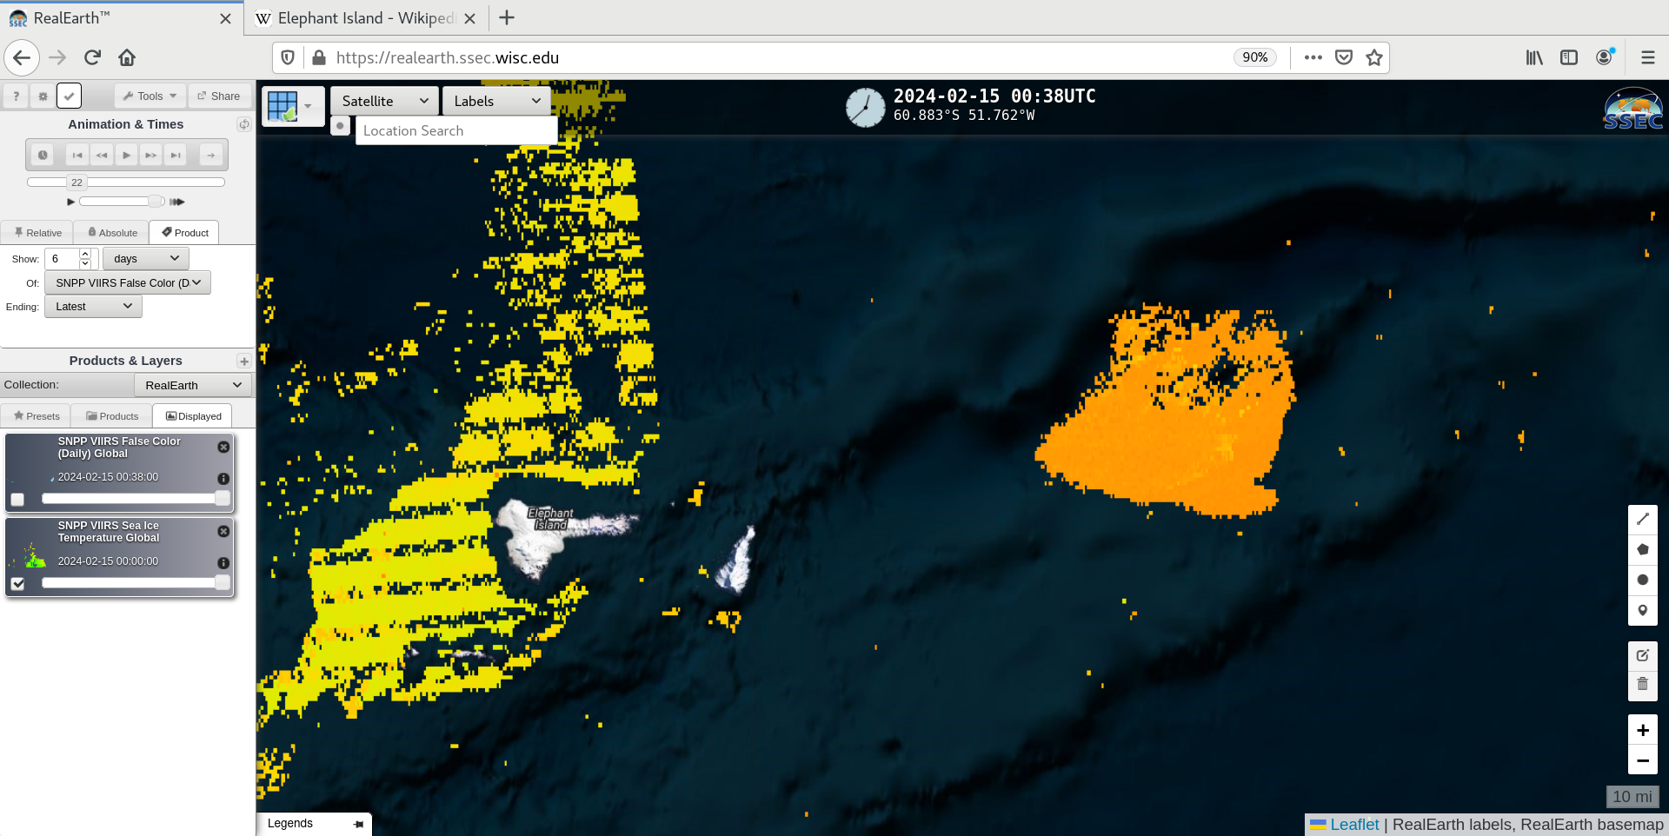
Task: Bookmark this page with the star
Action: click(x=1373, y=57)
